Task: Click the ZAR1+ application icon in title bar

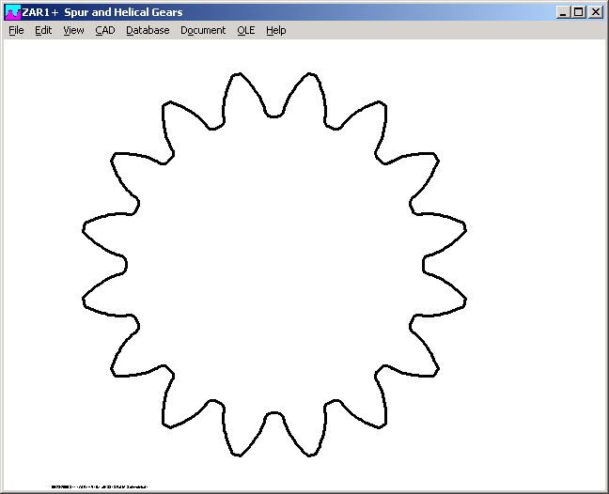Action: [12, 12]
